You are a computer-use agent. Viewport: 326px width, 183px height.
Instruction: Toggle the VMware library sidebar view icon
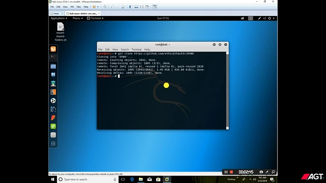(x=131, y=7)
